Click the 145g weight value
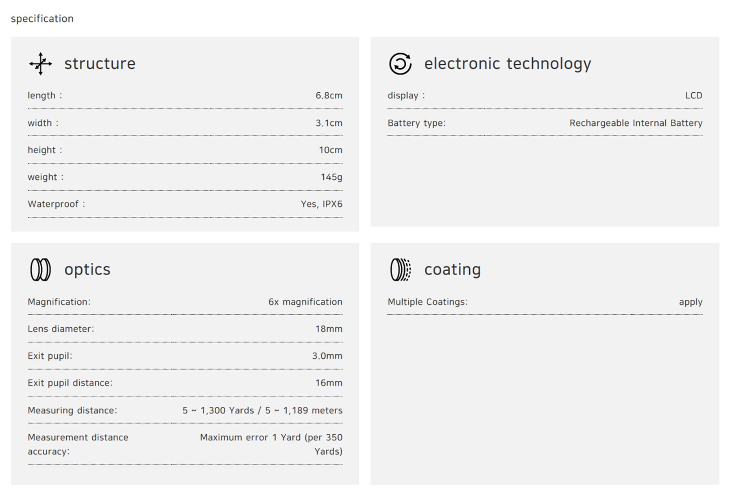This screenshot has height=501, width=732. tap(331, 177)
